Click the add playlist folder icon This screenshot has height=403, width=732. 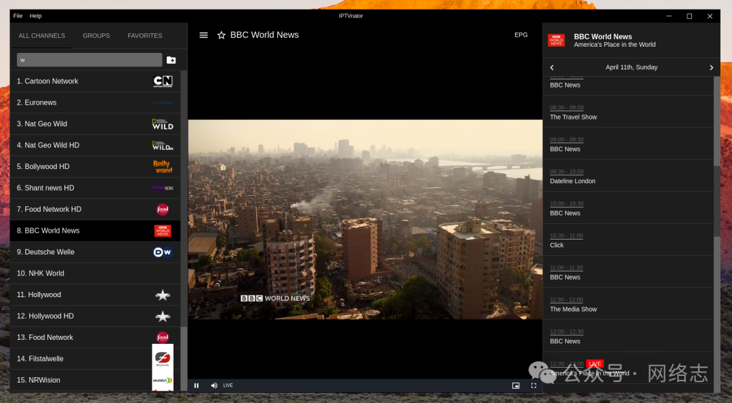pyautogui.click(x=171, y=60)
